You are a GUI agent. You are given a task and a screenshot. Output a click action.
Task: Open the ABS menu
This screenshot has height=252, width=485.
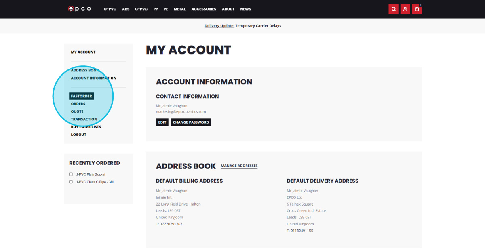click(x=126, y=9)
